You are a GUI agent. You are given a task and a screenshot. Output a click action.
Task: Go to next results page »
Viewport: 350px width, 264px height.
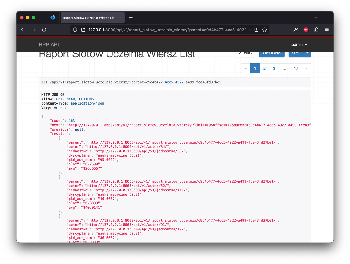(x=306, y=68)
